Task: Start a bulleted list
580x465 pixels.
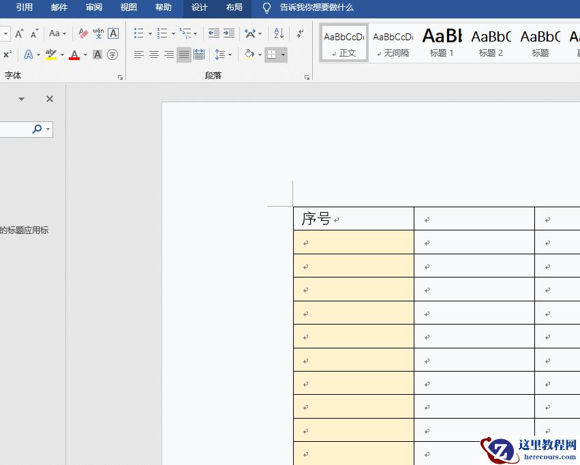Action: coord(139,33)
